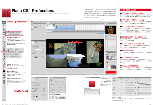Pick a hue in the Color panel spectrum
The width and height of the screenshot is (153, 105).
pos(113,67)
